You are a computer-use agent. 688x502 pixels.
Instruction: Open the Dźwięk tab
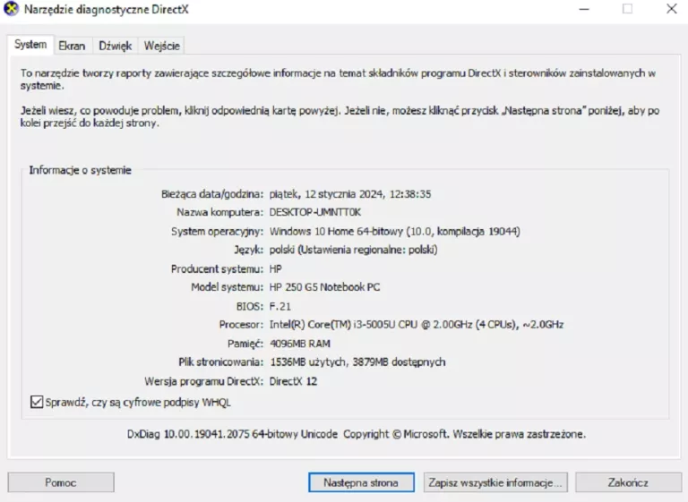pyautogui.click(x=116, y=46)
